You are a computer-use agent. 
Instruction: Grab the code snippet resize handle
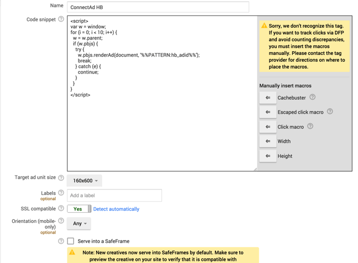(255, 169)
